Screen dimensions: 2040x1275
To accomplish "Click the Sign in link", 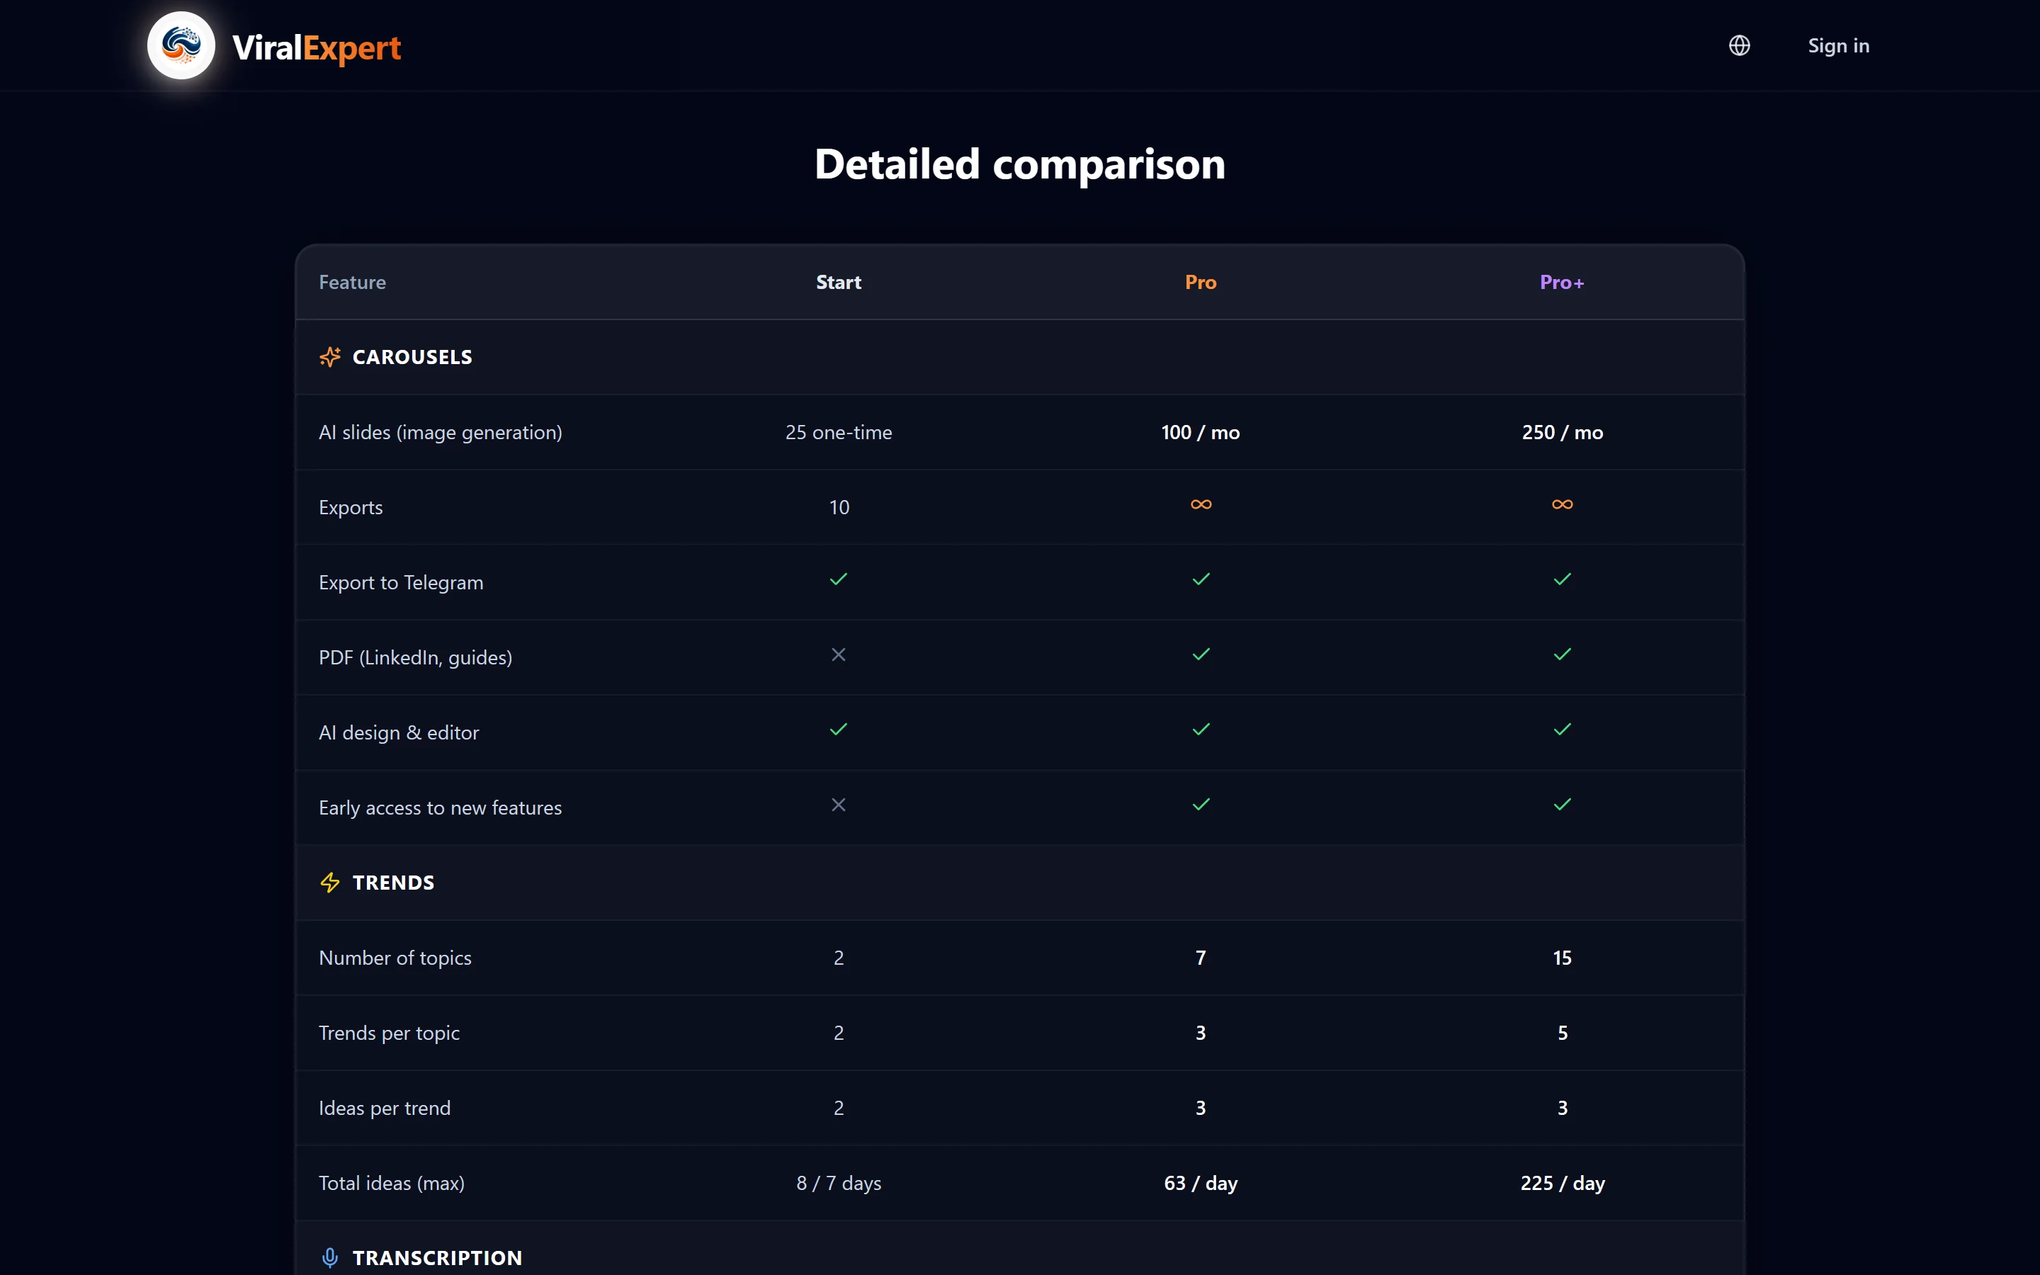I will click(1839, 45).
